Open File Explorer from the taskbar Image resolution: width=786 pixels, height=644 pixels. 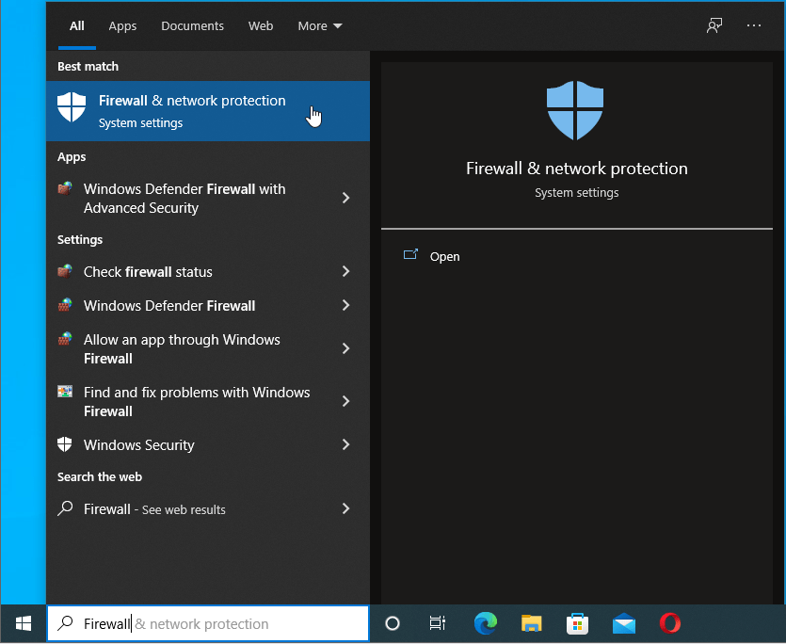tap(532, 623)
